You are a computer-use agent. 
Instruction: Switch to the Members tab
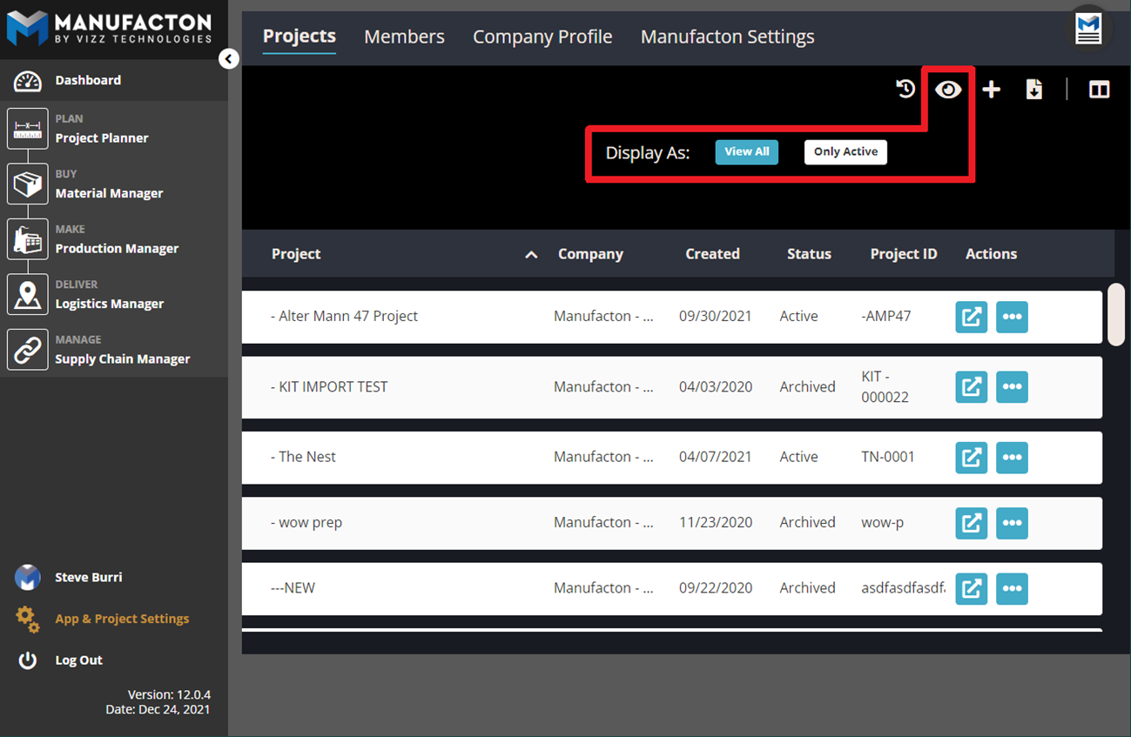404,37
